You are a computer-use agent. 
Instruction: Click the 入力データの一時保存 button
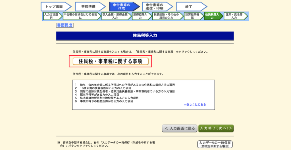pos(215,144)
